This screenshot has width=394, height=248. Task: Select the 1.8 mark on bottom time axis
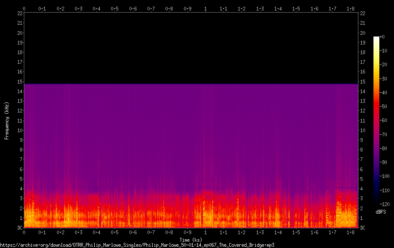pos(350,232)
